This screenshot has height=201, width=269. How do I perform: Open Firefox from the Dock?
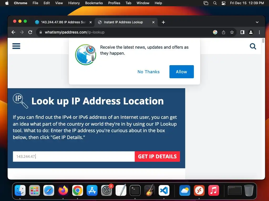click(63, 190)
